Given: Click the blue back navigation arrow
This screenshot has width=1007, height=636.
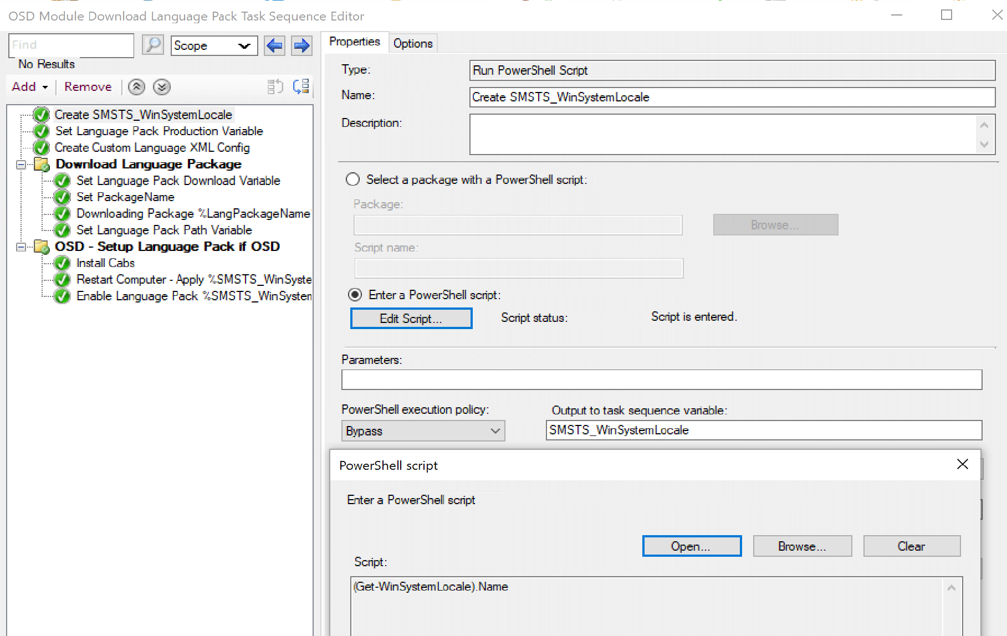Looking at the screenshot, I should click(x=274, y=45).
